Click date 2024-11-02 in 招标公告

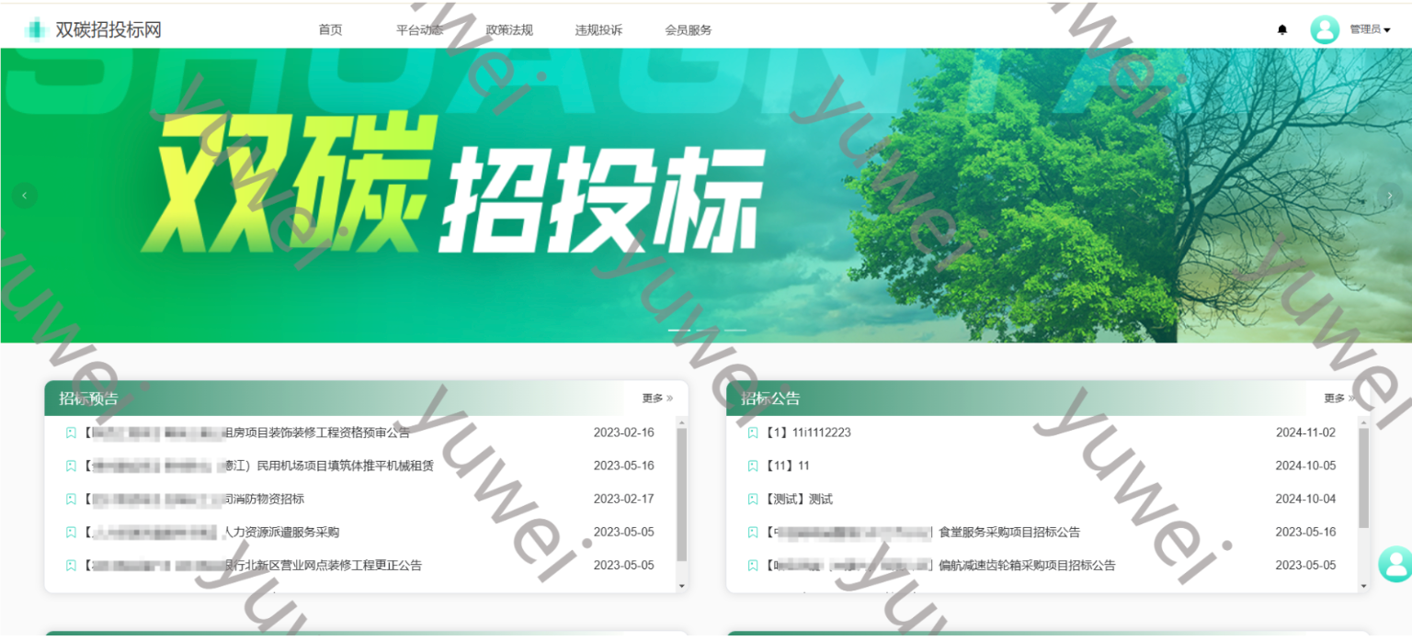pyautogui.click(x=1305, y=433)
